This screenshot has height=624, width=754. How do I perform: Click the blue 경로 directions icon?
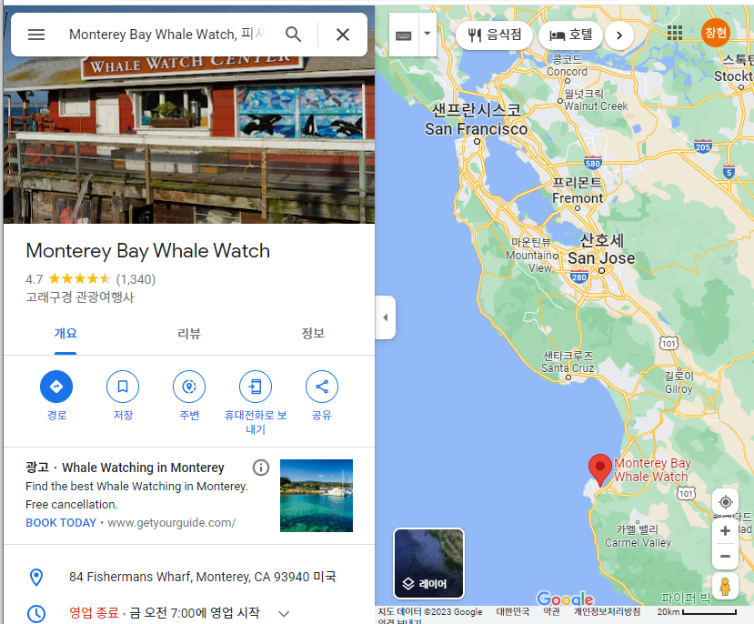[56, 387]
